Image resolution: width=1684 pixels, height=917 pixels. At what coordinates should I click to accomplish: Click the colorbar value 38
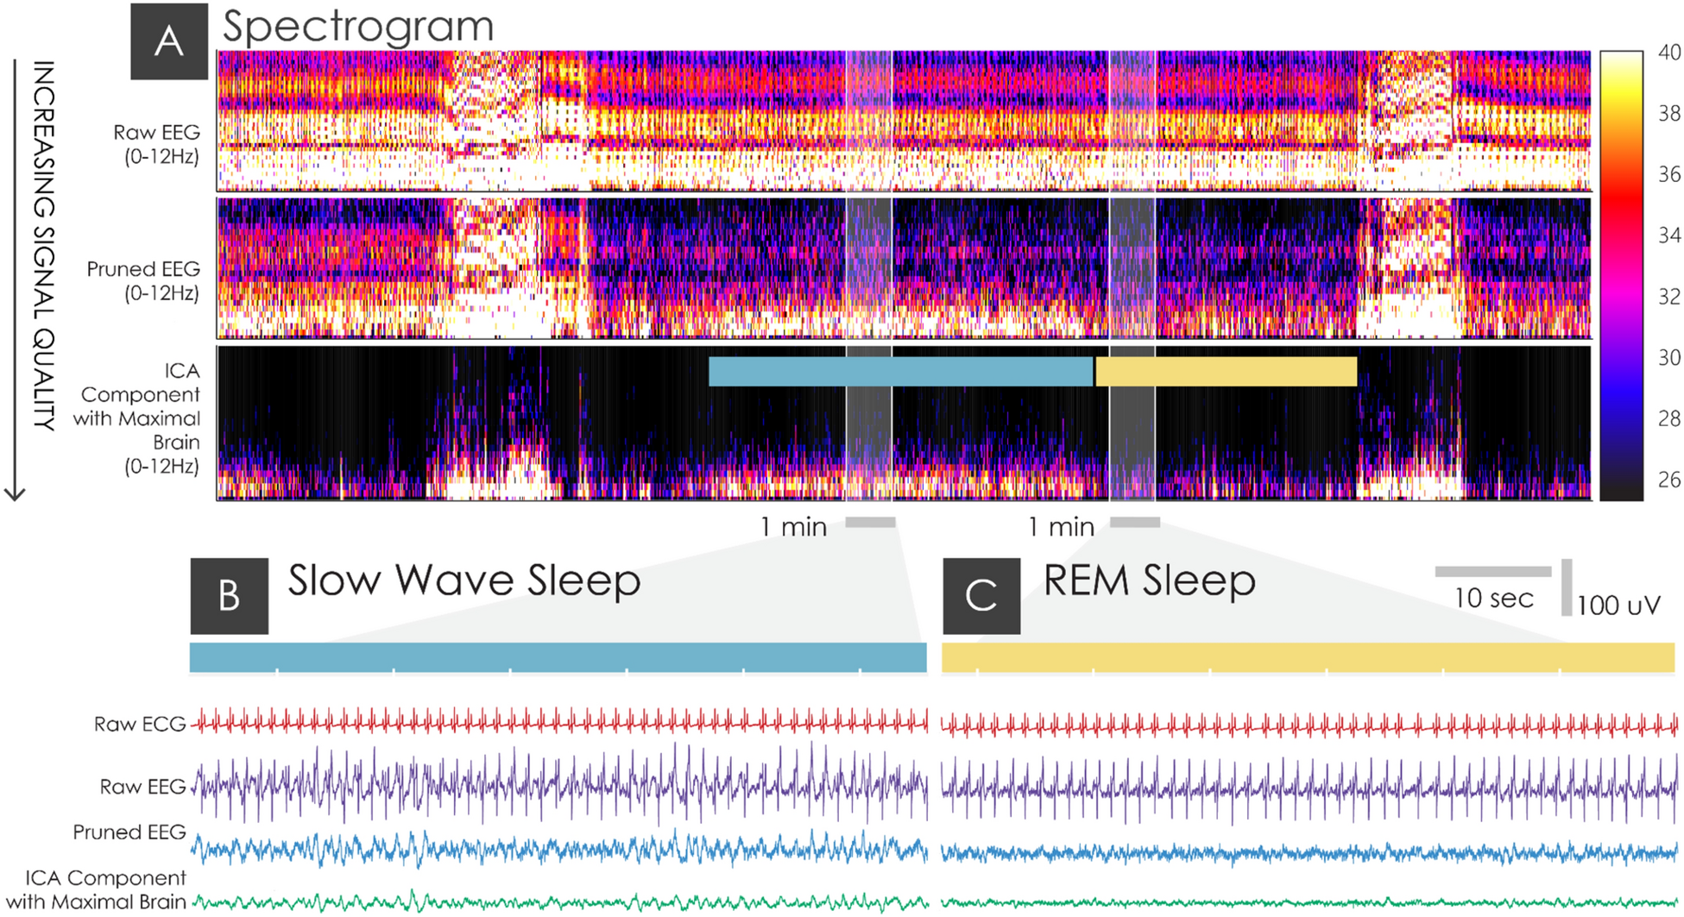pyautogui.click(x=1669, y=113)
